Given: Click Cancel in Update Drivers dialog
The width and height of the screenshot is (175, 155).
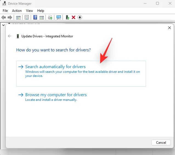Looking at the screenshot, I should pyautogui.click(x=161, y=142).
